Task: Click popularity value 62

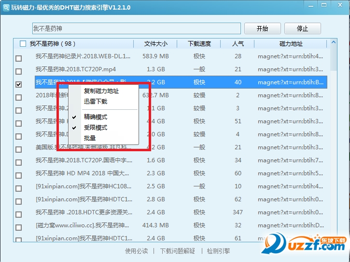Action: click(238, 199)
